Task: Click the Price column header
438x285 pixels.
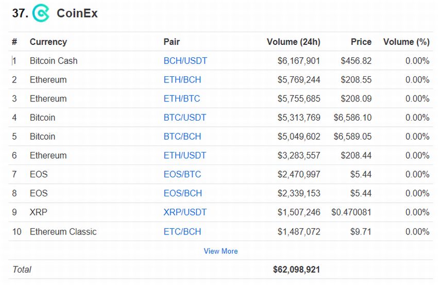Action: click(361, 42)
